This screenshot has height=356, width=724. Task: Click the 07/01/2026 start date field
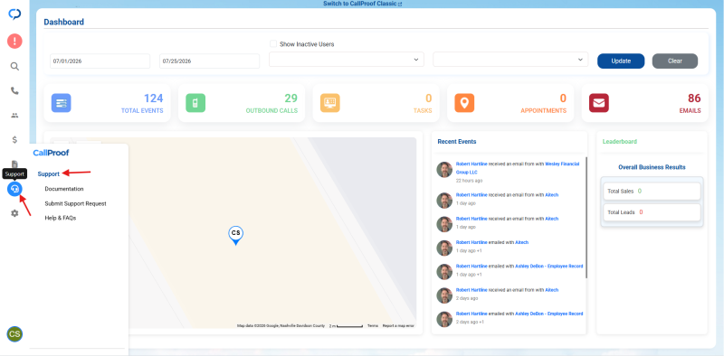click(x=100, y=61)
